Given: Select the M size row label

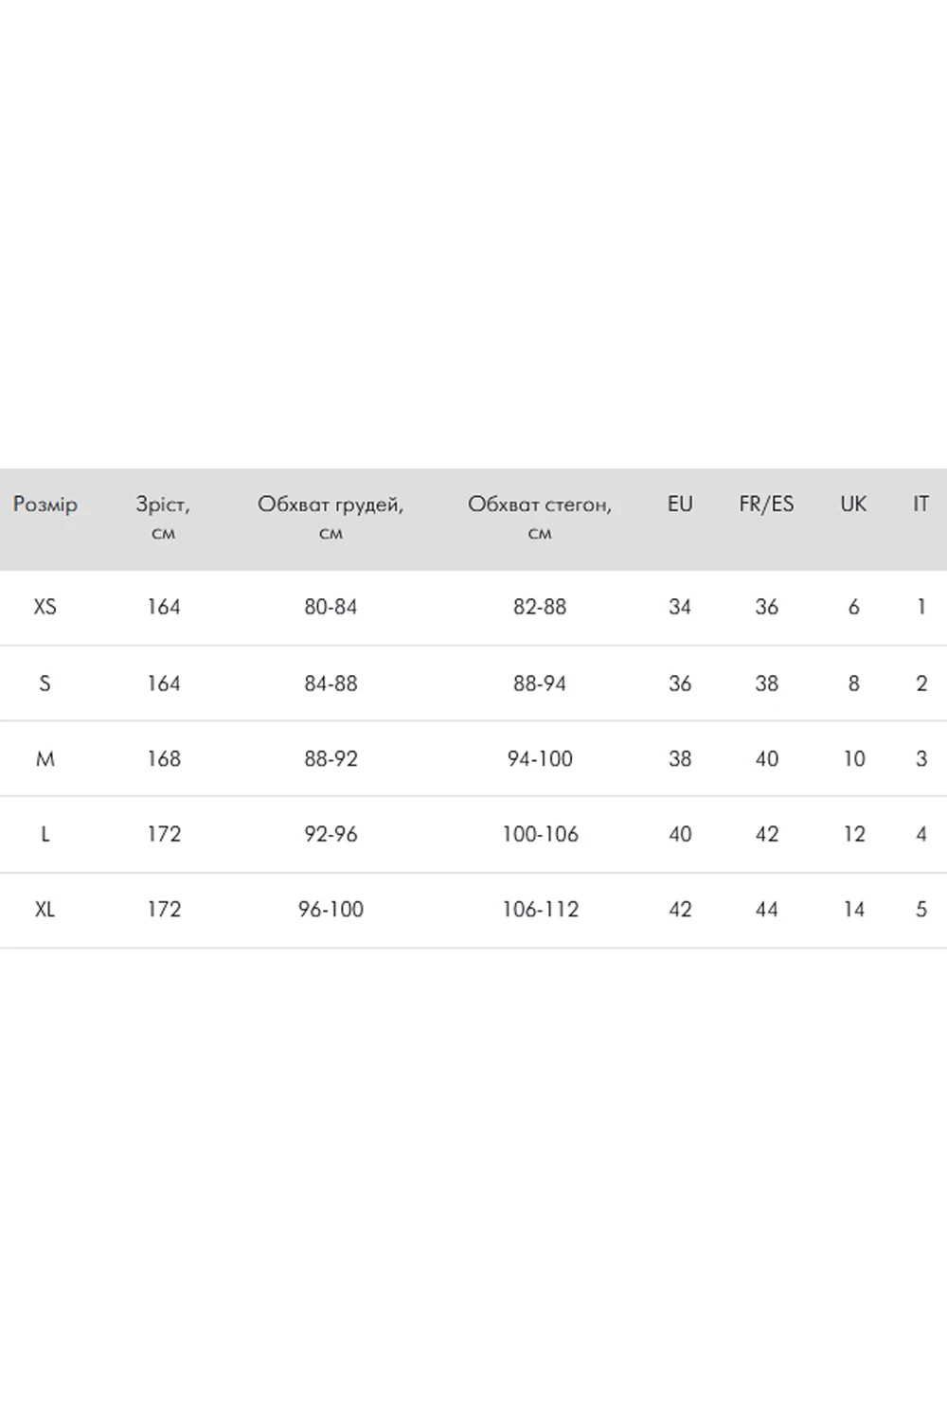Looking at the screenshot, I should point(45,759).
